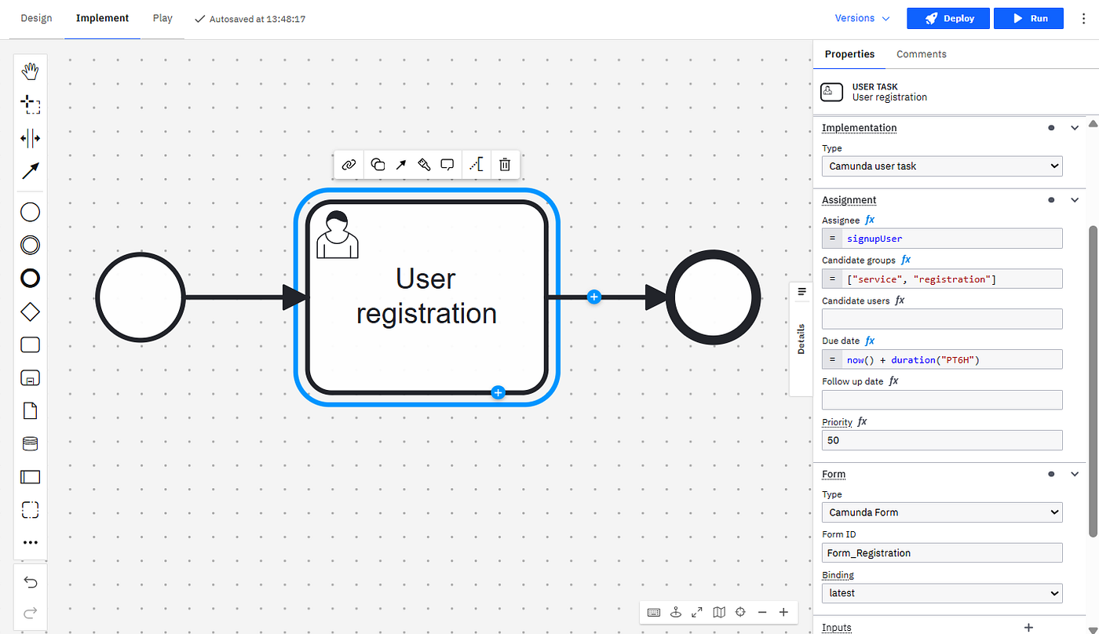Select the User registration task on canvas
The image size is (1099, 634).
click(x=426, y=297)
